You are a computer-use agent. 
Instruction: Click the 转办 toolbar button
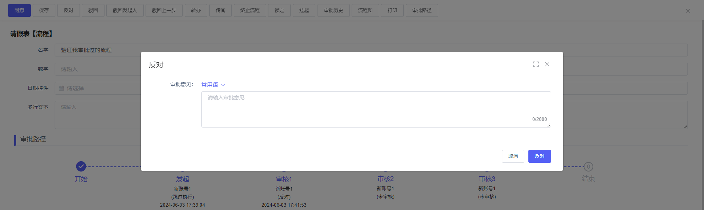[x=196, y=10]
